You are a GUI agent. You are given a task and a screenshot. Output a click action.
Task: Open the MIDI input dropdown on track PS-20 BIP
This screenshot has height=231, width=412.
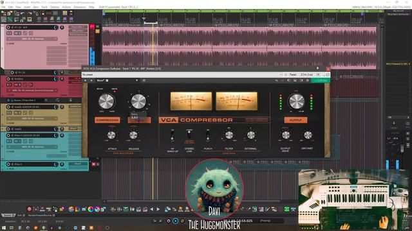coord(32,38)
